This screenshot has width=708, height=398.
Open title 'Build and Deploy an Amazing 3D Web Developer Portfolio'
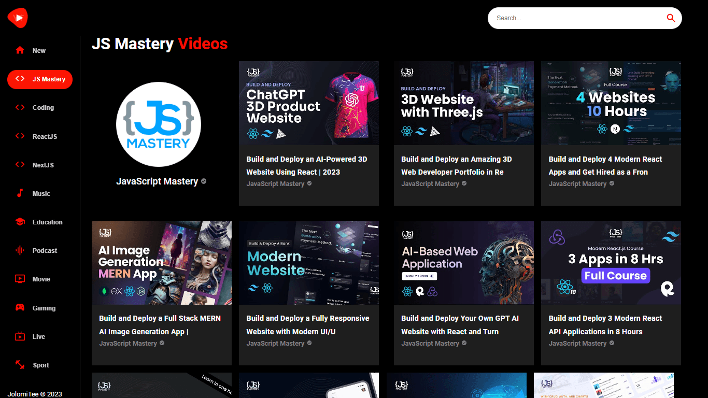pyautogui.click(x=457, y=165)
